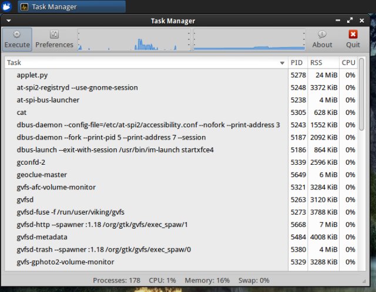Select the gvfsd-metadata process
376x292 pixels.
pyautogui.click(x=42, y=237)
